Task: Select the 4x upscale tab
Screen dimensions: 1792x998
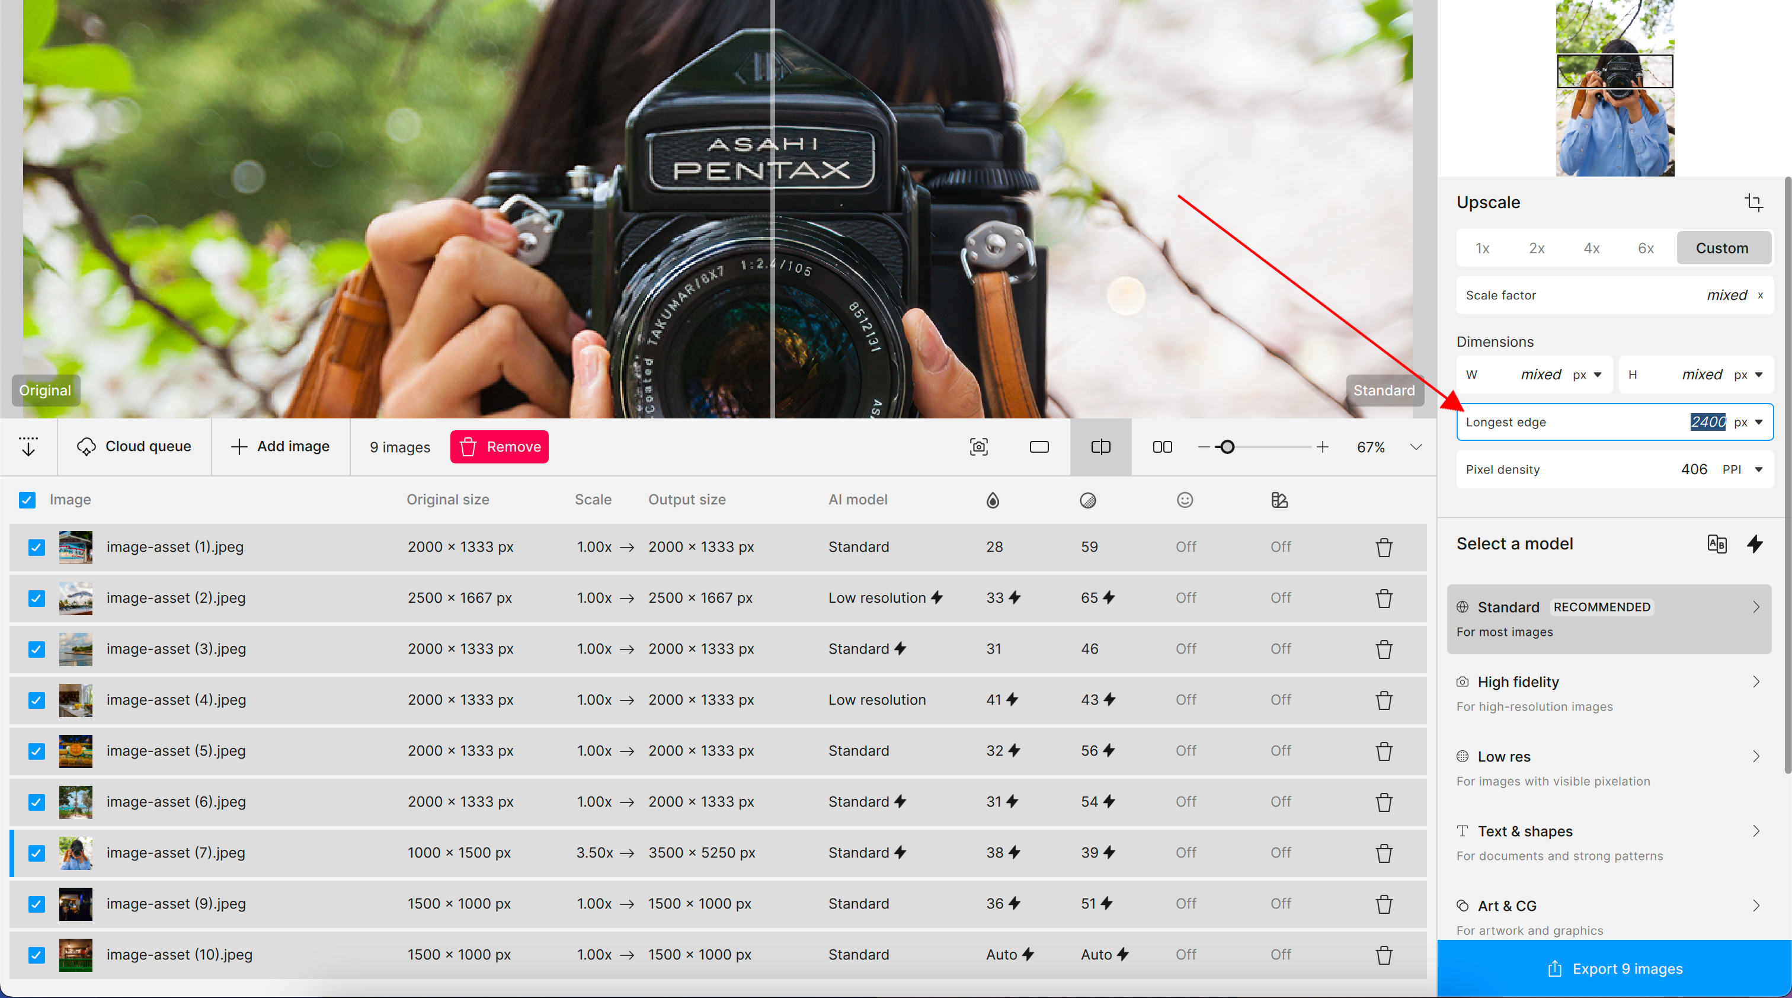Action: click(1591, 248)
